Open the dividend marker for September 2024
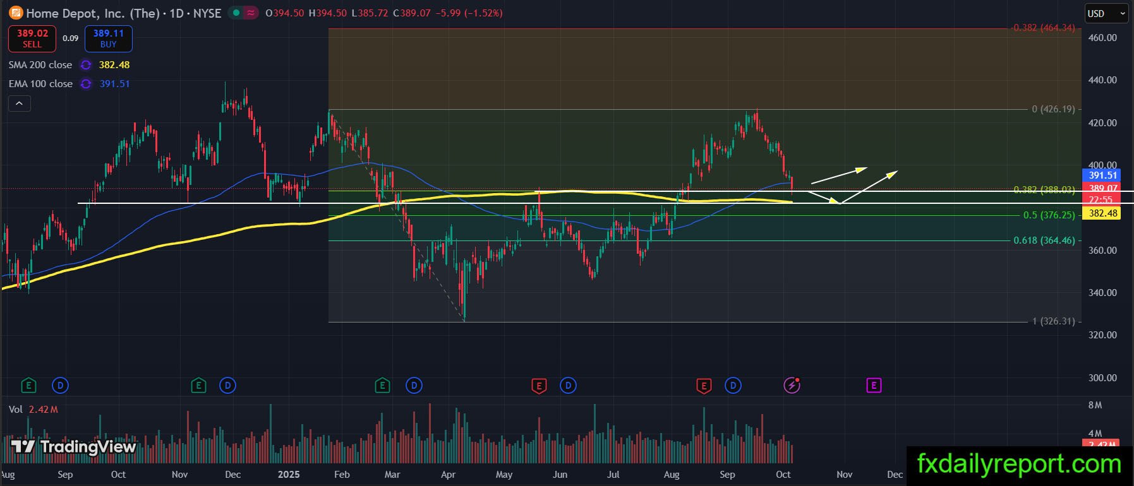The width and height of the screenshot is (1134, 486). (x=60, y=385)
